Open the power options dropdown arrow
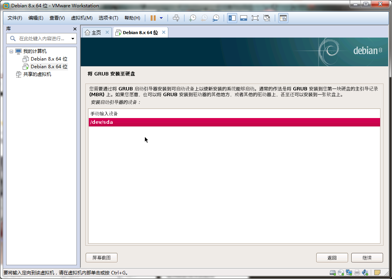 [161, 18]
